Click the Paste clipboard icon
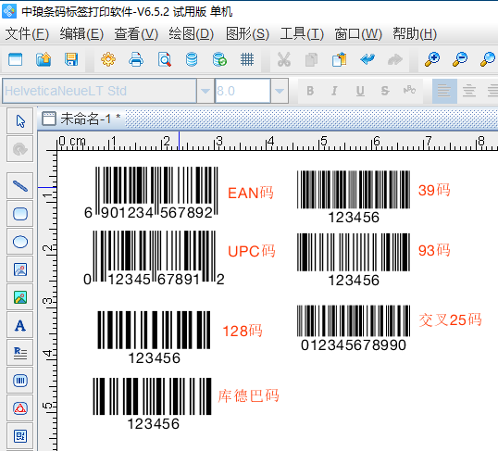 (339, 59)
